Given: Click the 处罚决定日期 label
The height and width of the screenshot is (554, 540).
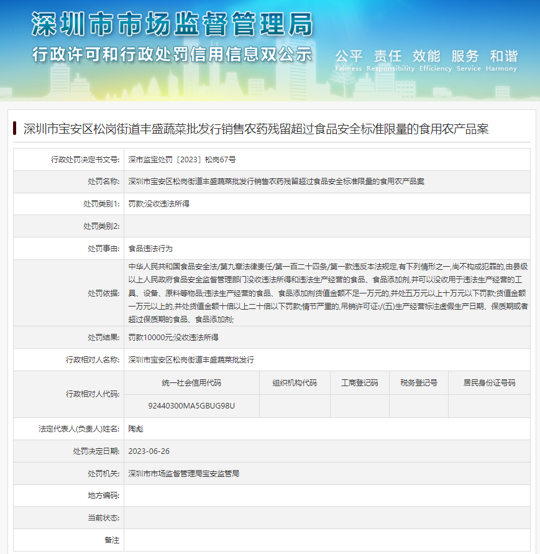Looking at the screenshot, I should (96, 451).
